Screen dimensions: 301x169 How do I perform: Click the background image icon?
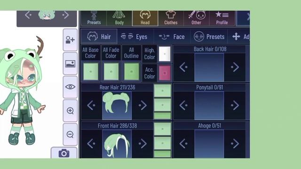tap(70, 64)
